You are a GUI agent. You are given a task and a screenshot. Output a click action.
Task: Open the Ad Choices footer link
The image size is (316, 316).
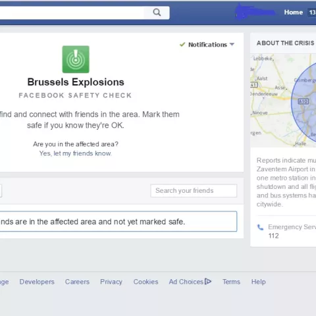[186, 282]
